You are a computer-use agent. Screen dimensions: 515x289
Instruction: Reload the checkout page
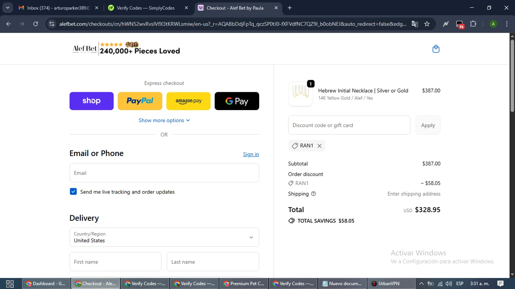36,24
